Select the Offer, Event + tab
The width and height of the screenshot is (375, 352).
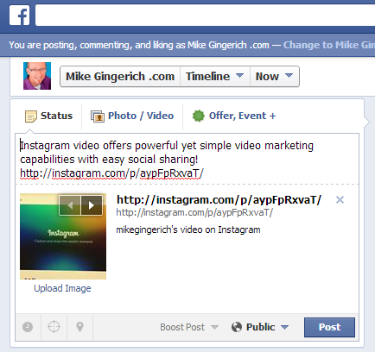234,116
